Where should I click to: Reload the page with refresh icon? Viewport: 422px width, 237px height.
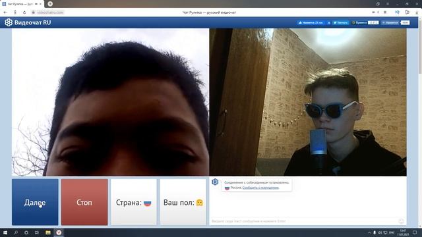click(24, 13)
